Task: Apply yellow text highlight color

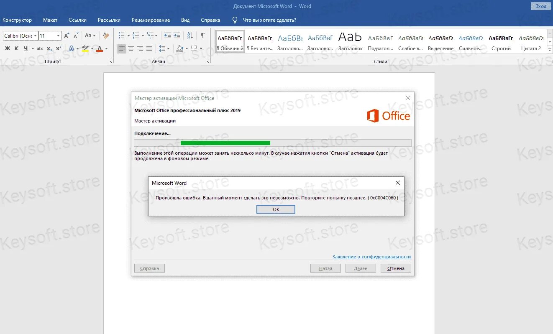Action: 85,48
